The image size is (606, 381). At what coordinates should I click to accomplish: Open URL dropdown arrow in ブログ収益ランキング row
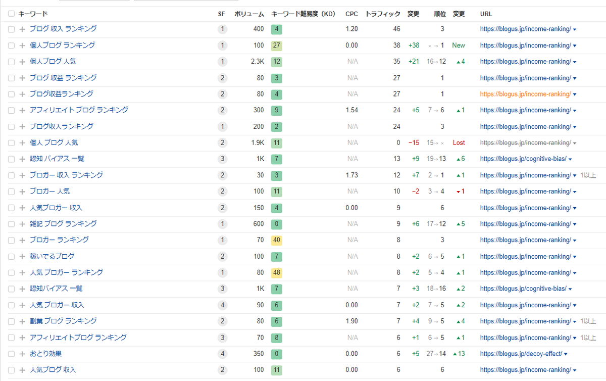tap(575, 94)
